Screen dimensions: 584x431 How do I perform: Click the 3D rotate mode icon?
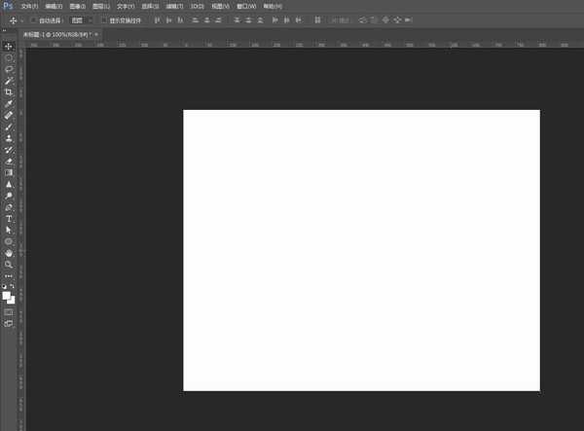[363, 20]
